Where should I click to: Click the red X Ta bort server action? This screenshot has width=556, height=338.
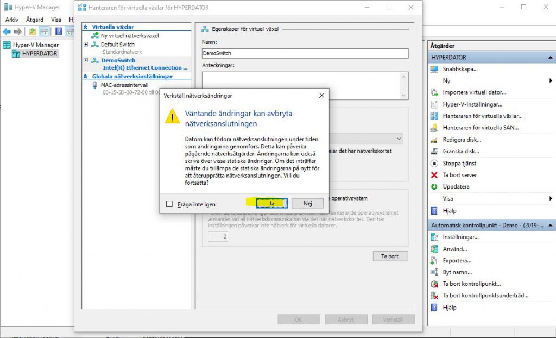[434, 175]
